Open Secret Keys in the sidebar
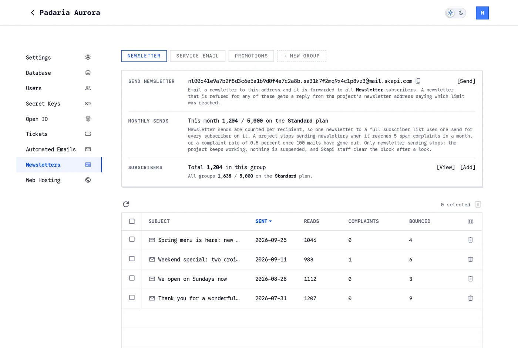 pos(58,104)
